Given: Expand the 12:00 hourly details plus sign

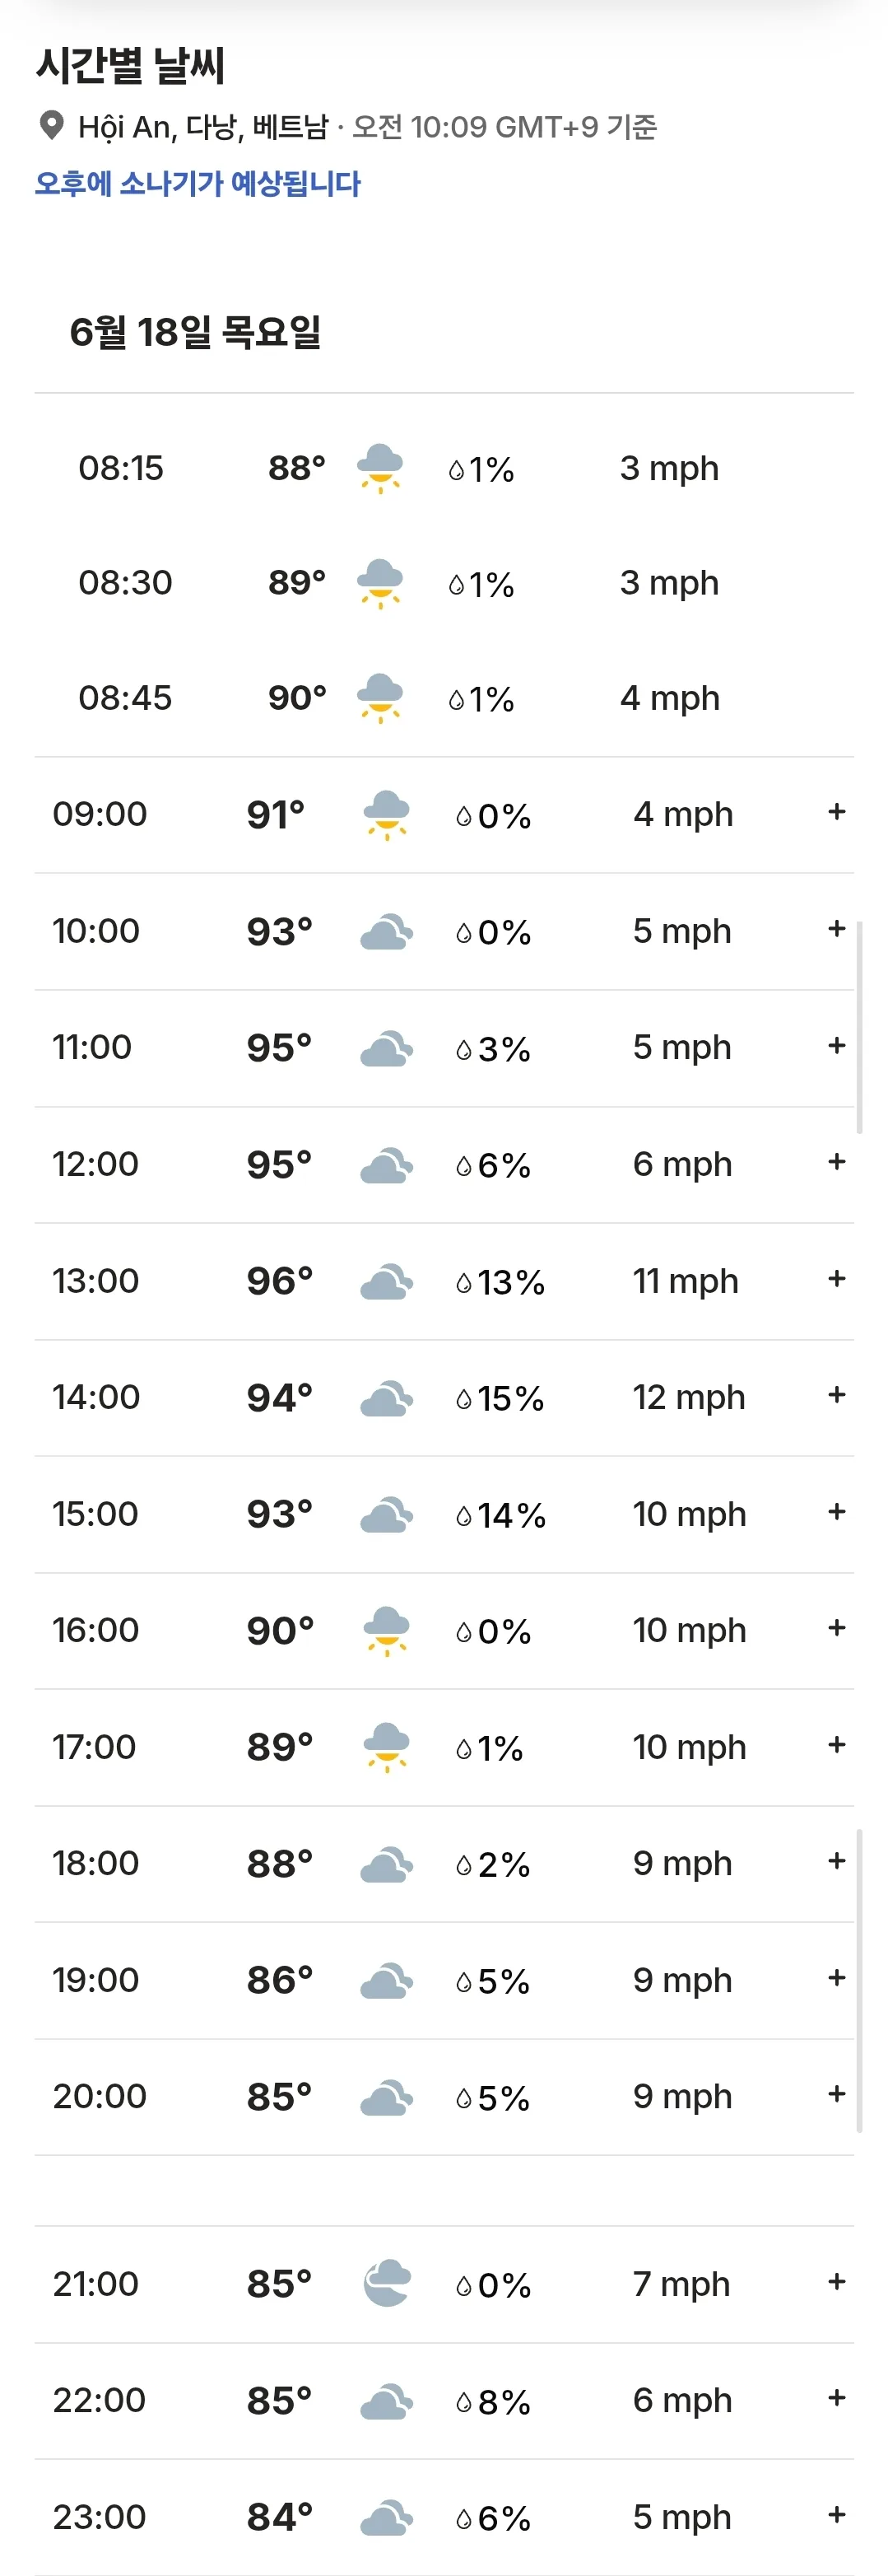Looking at the screenshot, I should pyautogui.click(x=837, y=1162).
